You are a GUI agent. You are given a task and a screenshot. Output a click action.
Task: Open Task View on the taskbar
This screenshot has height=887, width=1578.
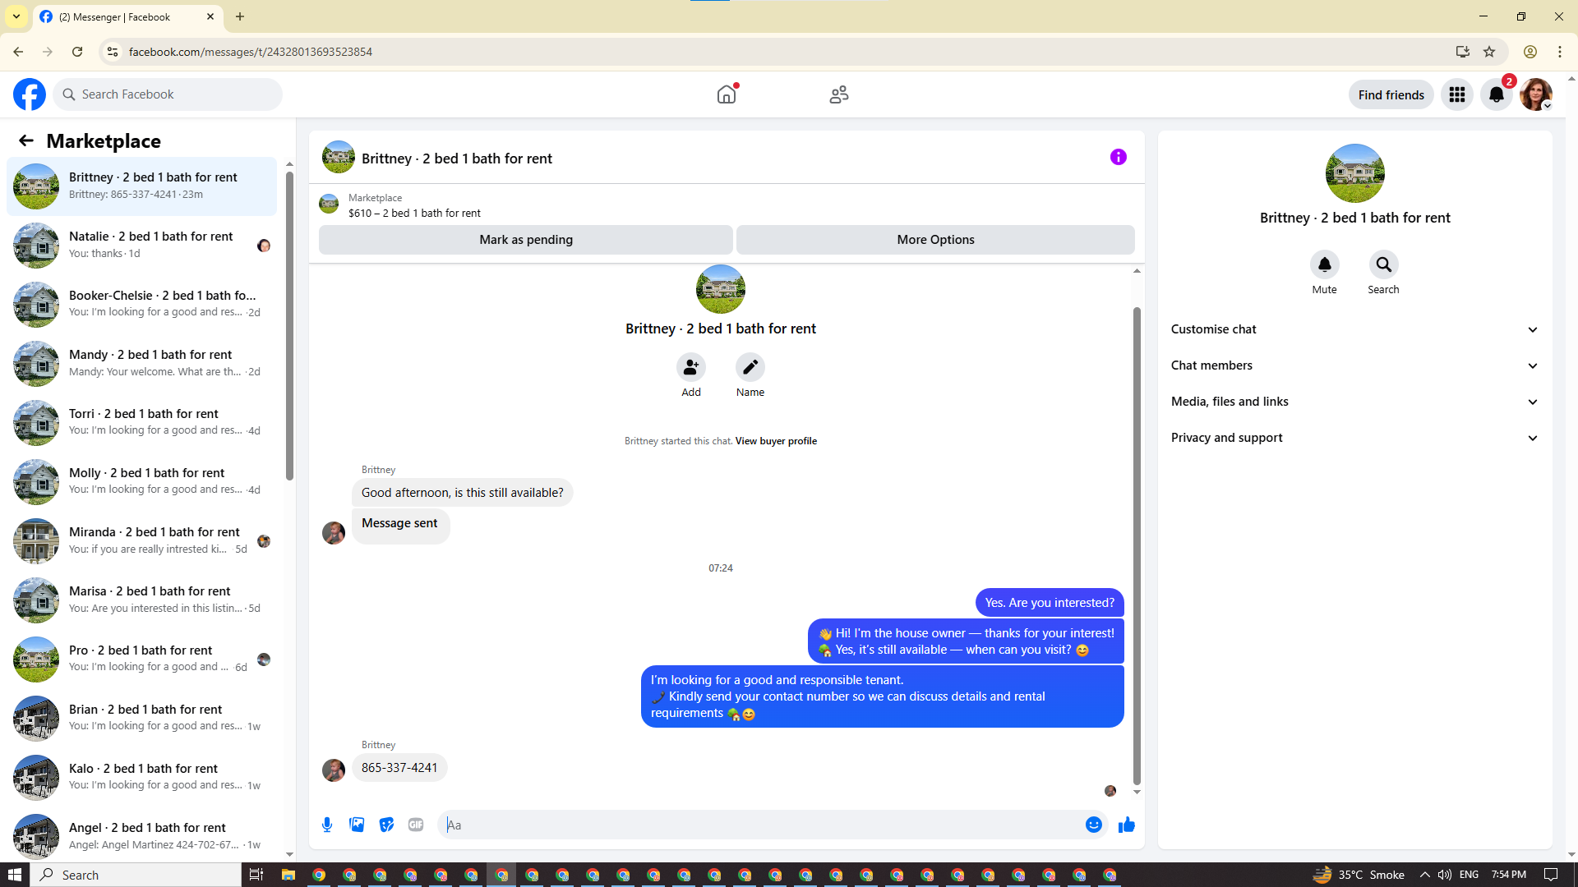pyautogui.click(x=256, y=875)
